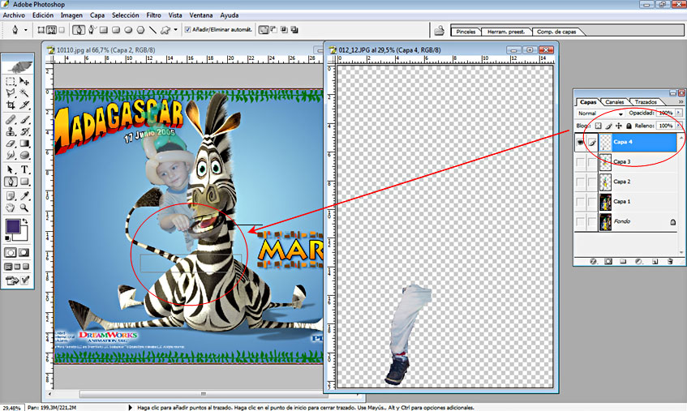Viewport: 687px width, 411px height.
Task: Show Capa 3 layer visibility box
Action: (x=580, y=162)
